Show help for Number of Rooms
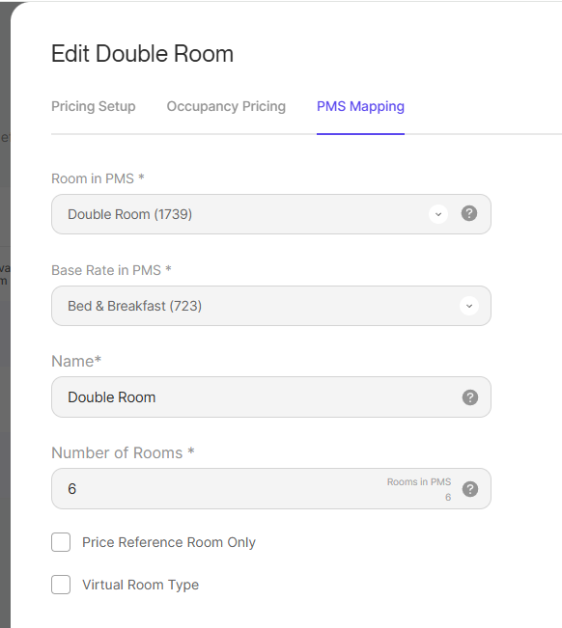Viewport: 562px width, 628px height. (x=470, y=489)
